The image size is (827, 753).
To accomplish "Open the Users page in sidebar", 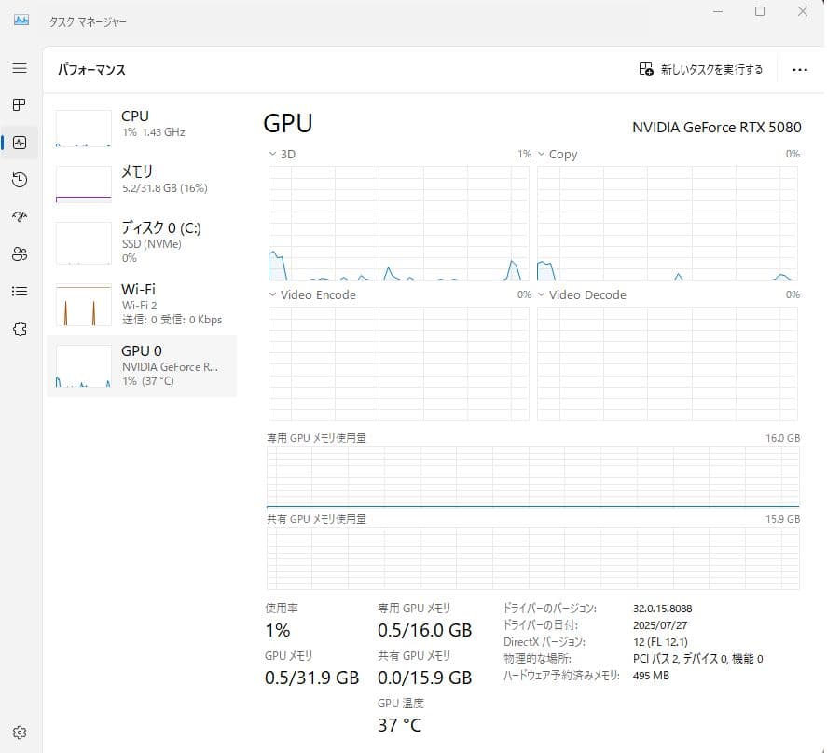I will pyautogui.click(x=20, y=253).
